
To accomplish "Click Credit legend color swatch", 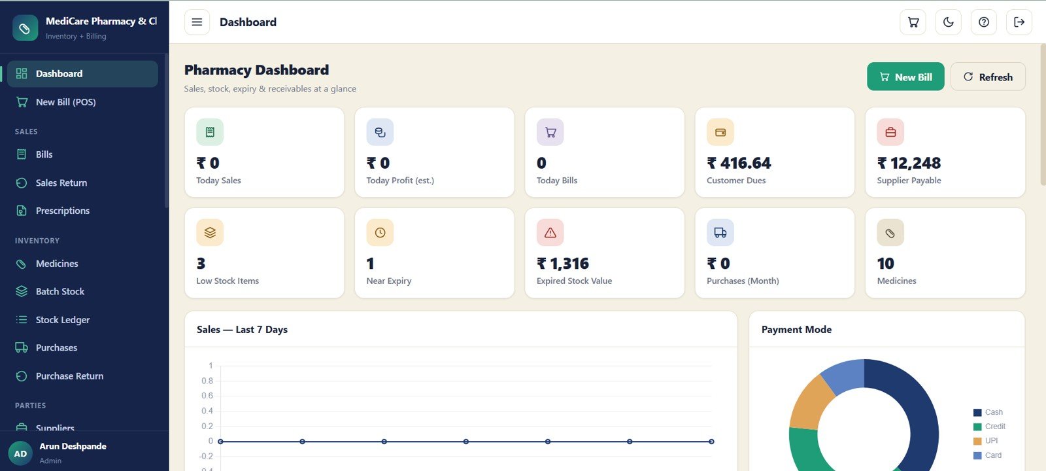I will 977,427.
